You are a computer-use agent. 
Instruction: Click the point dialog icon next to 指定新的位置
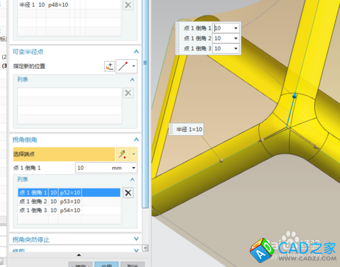[109, 67]
